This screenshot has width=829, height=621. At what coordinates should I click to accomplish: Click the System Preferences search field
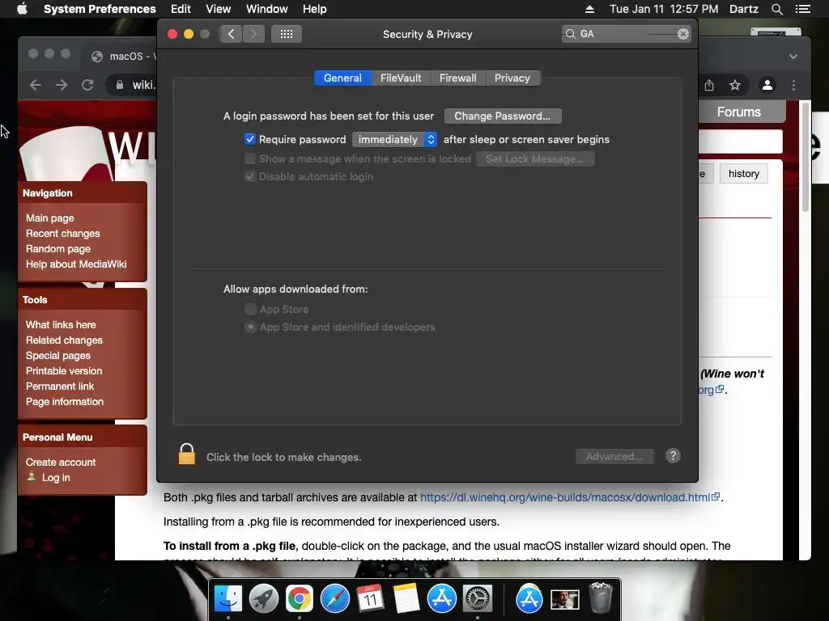tap(626, 34)
